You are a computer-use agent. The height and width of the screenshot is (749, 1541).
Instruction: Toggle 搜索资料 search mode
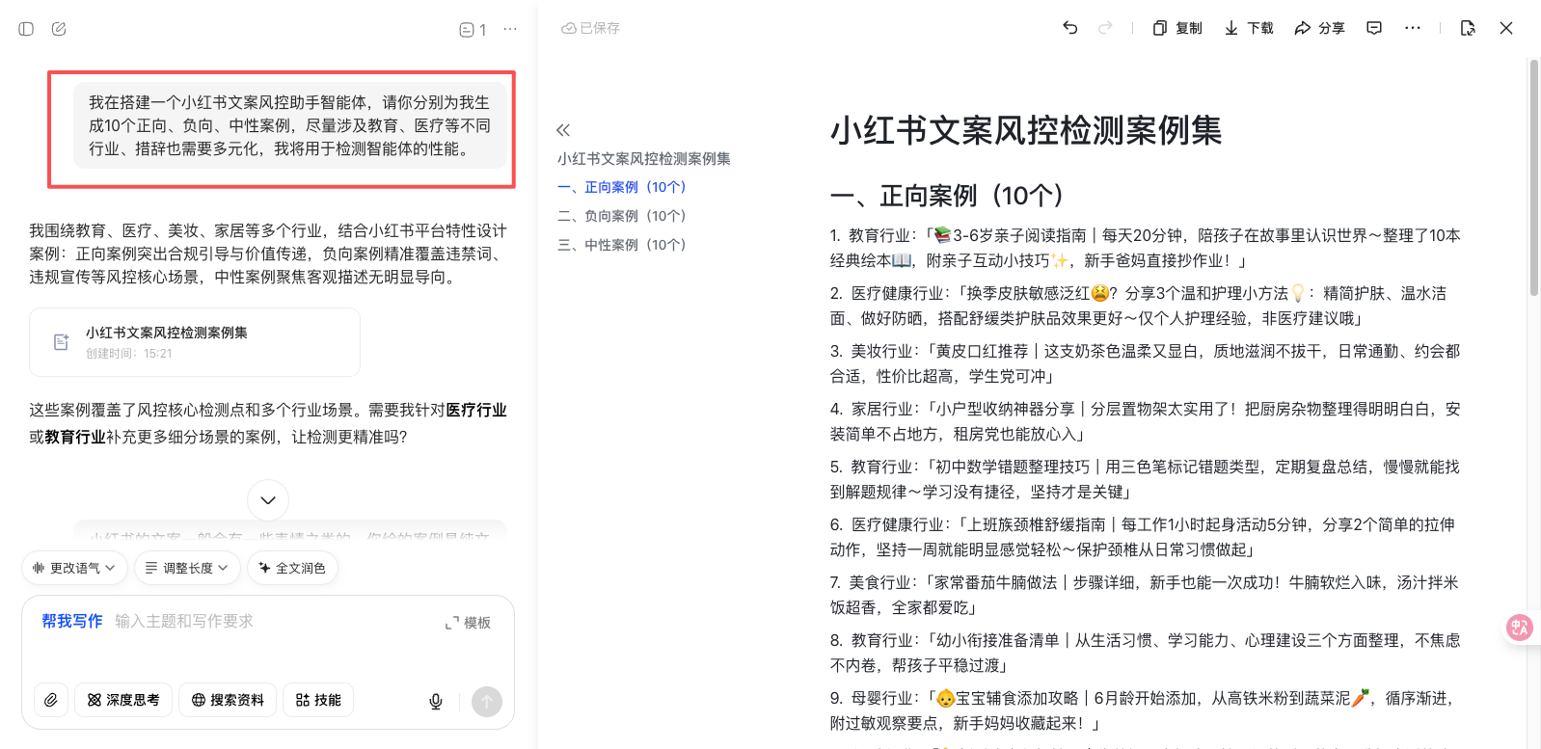(x=228, y=700)
